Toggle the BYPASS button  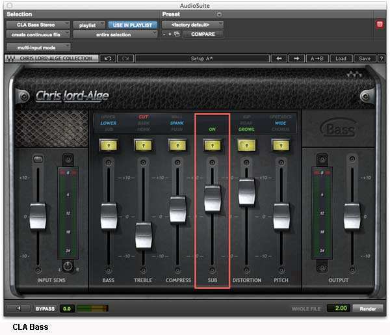(45, 308)
